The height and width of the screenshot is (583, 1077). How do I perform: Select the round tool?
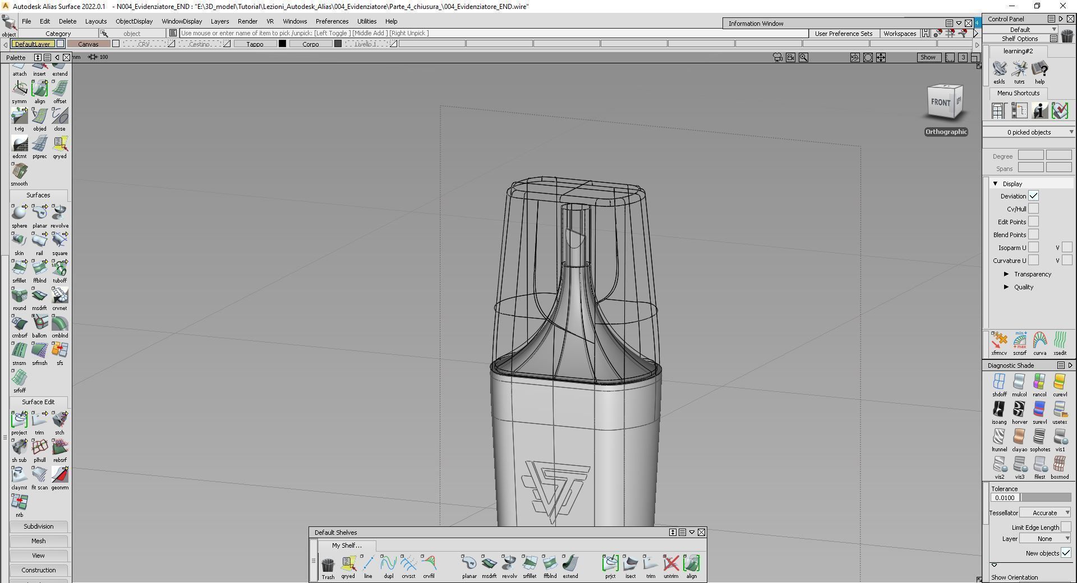[x=19, y=295]
